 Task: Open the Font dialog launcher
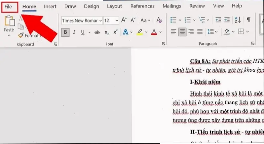click(x=164, y=44)
